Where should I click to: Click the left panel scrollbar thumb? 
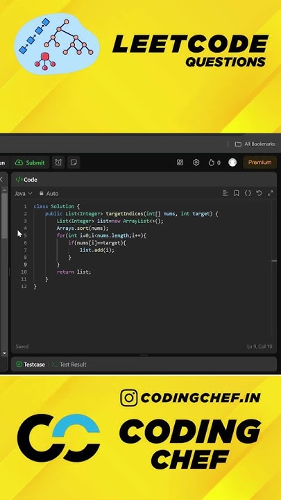(x=4, y=215)
